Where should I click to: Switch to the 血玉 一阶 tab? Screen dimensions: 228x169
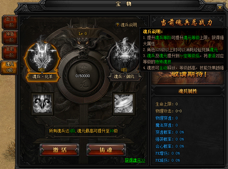pos(10,22)
